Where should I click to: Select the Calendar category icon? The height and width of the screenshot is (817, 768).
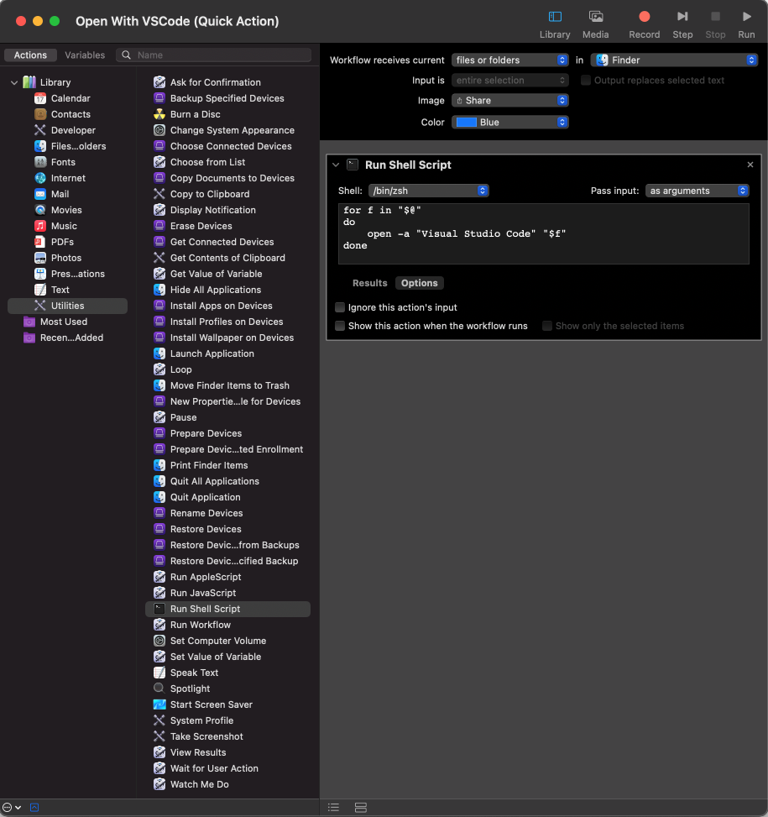pyautogui.click(x=40, y=98)
